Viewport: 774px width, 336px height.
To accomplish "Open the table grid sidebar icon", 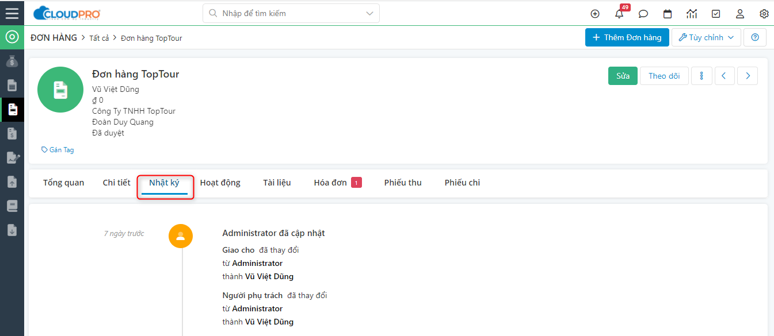I will coord(12,86).
